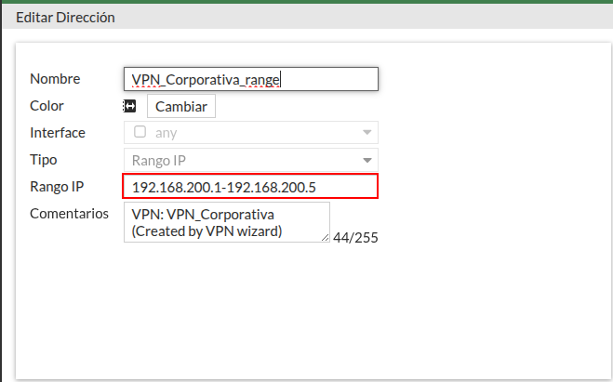This screenshot has width=613, height=382.
Task: Click into the Rango IP input field
Action: (250, 187)
